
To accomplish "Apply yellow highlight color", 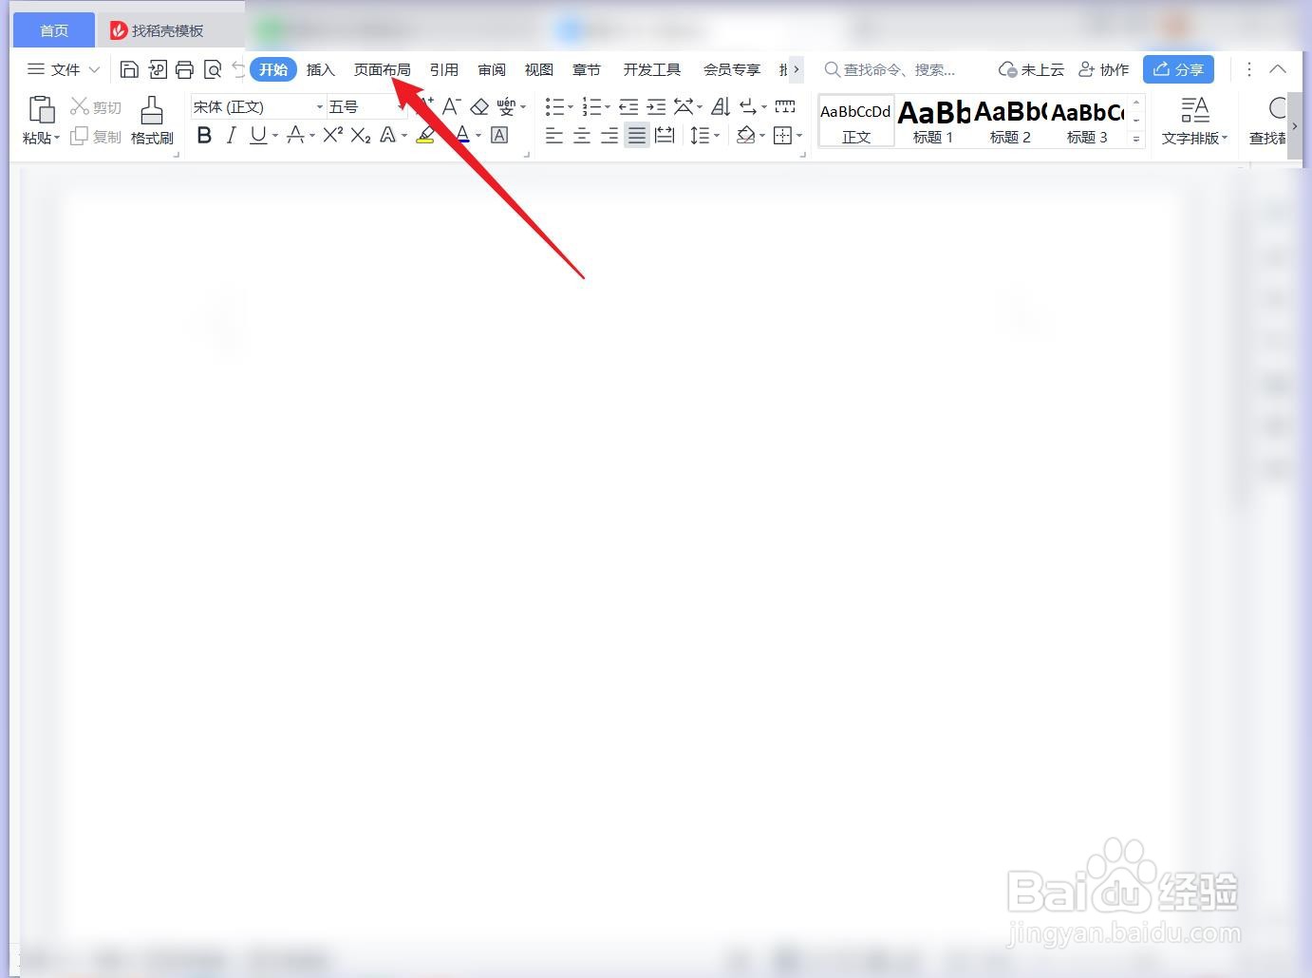I will tap(425, 136).
